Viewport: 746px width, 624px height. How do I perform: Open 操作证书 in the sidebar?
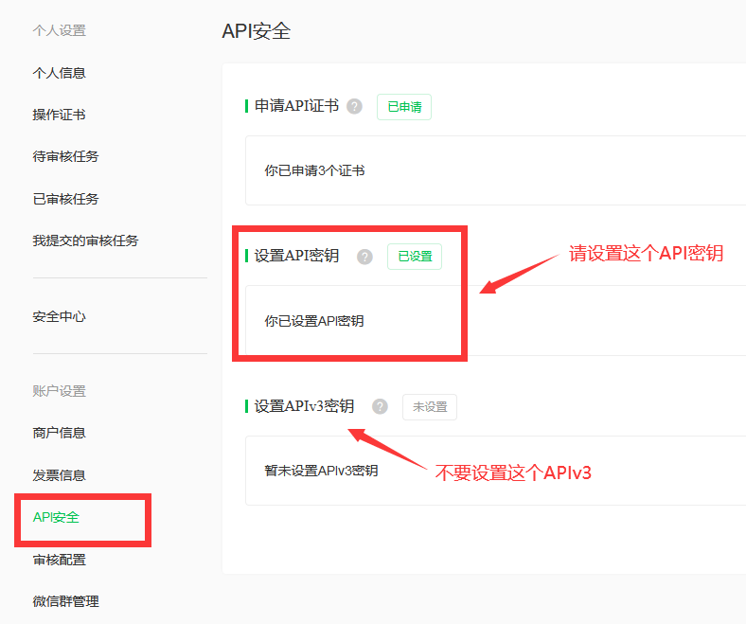[x=59, y=115]
